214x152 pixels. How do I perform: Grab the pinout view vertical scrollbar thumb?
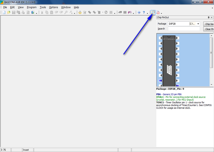(x=211, y=52)
